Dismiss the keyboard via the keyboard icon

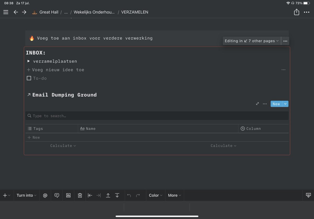308,195
